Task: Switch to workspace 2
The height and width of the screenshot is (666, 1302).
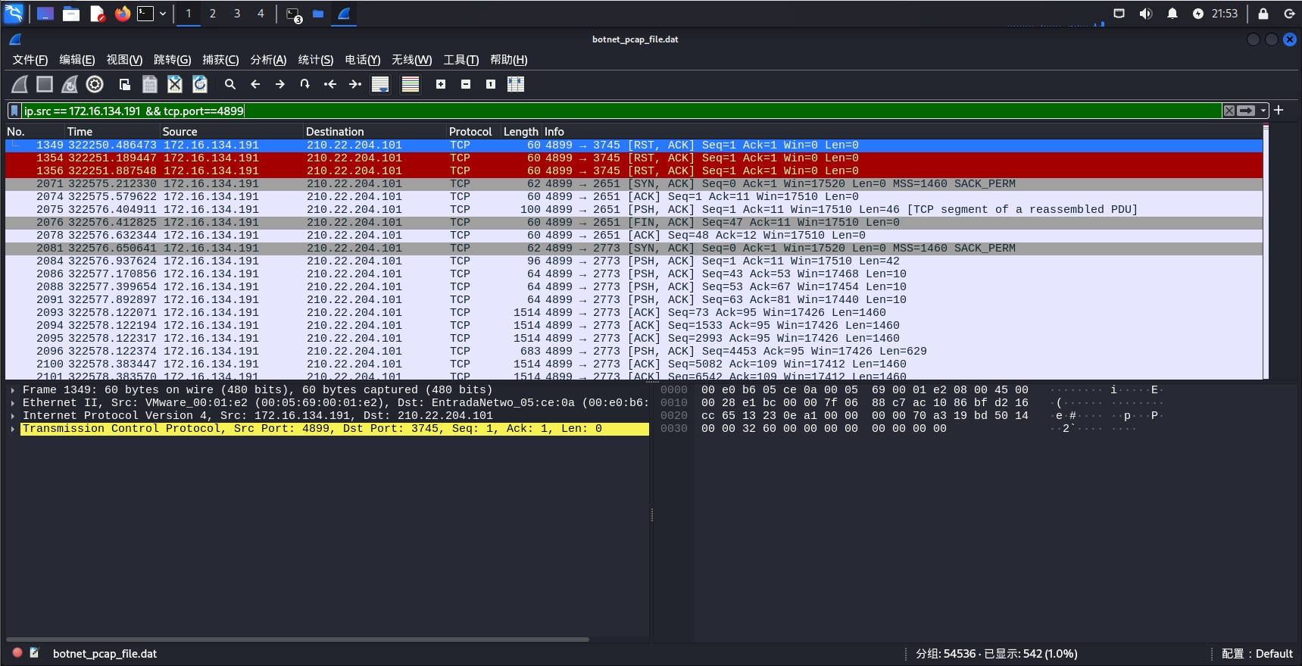Action: 213,14
